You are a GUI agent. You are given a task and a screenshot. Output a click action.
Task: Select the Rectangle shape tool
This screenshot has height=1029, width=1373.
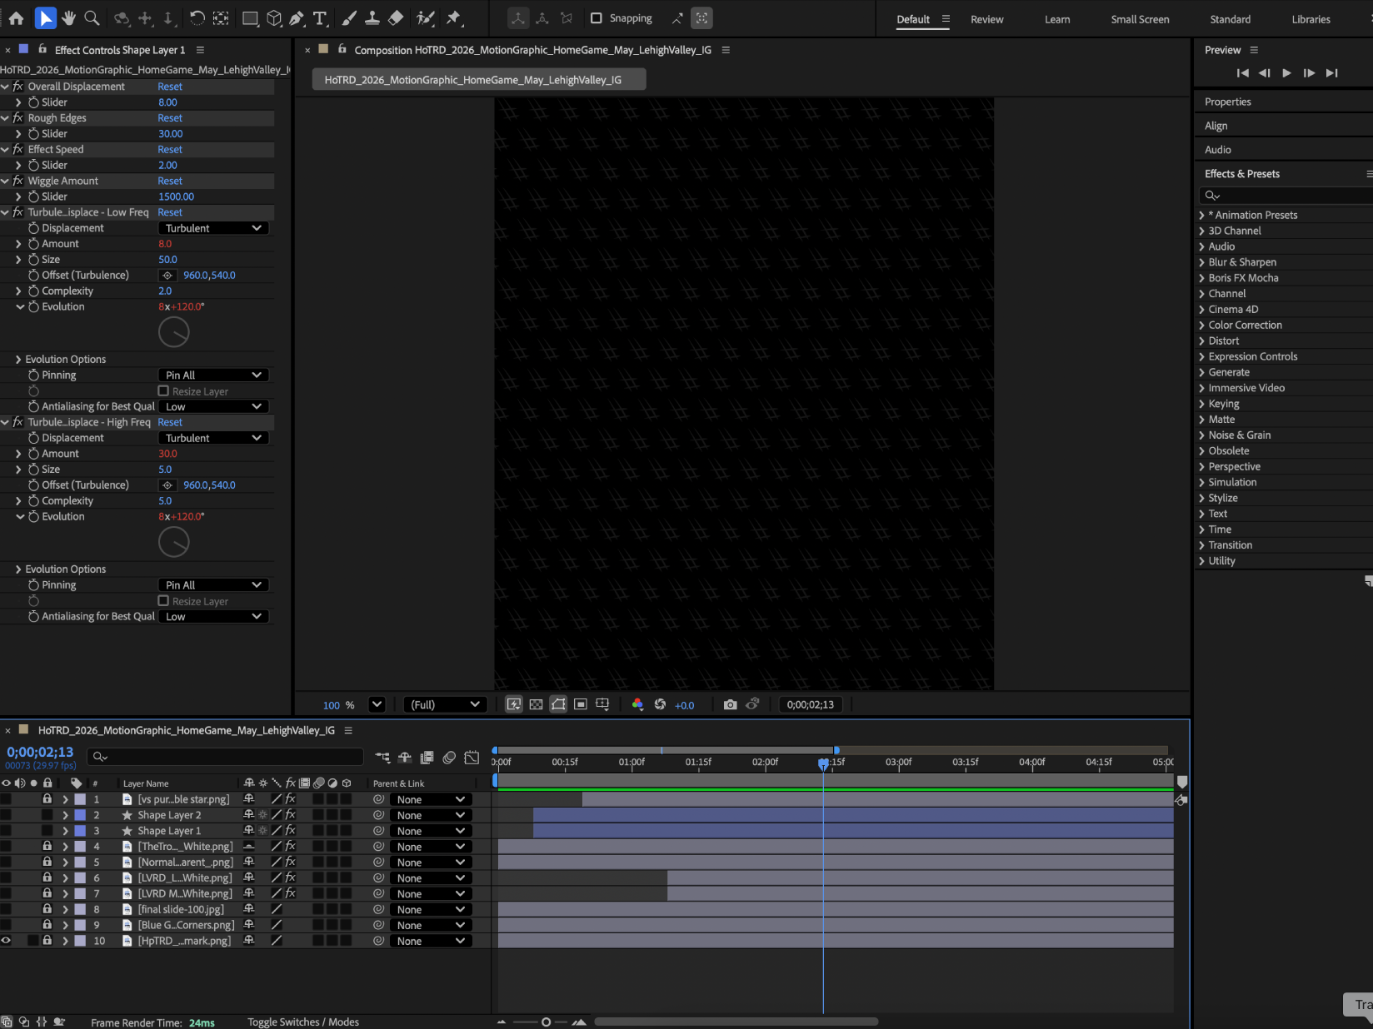point(250,18)
